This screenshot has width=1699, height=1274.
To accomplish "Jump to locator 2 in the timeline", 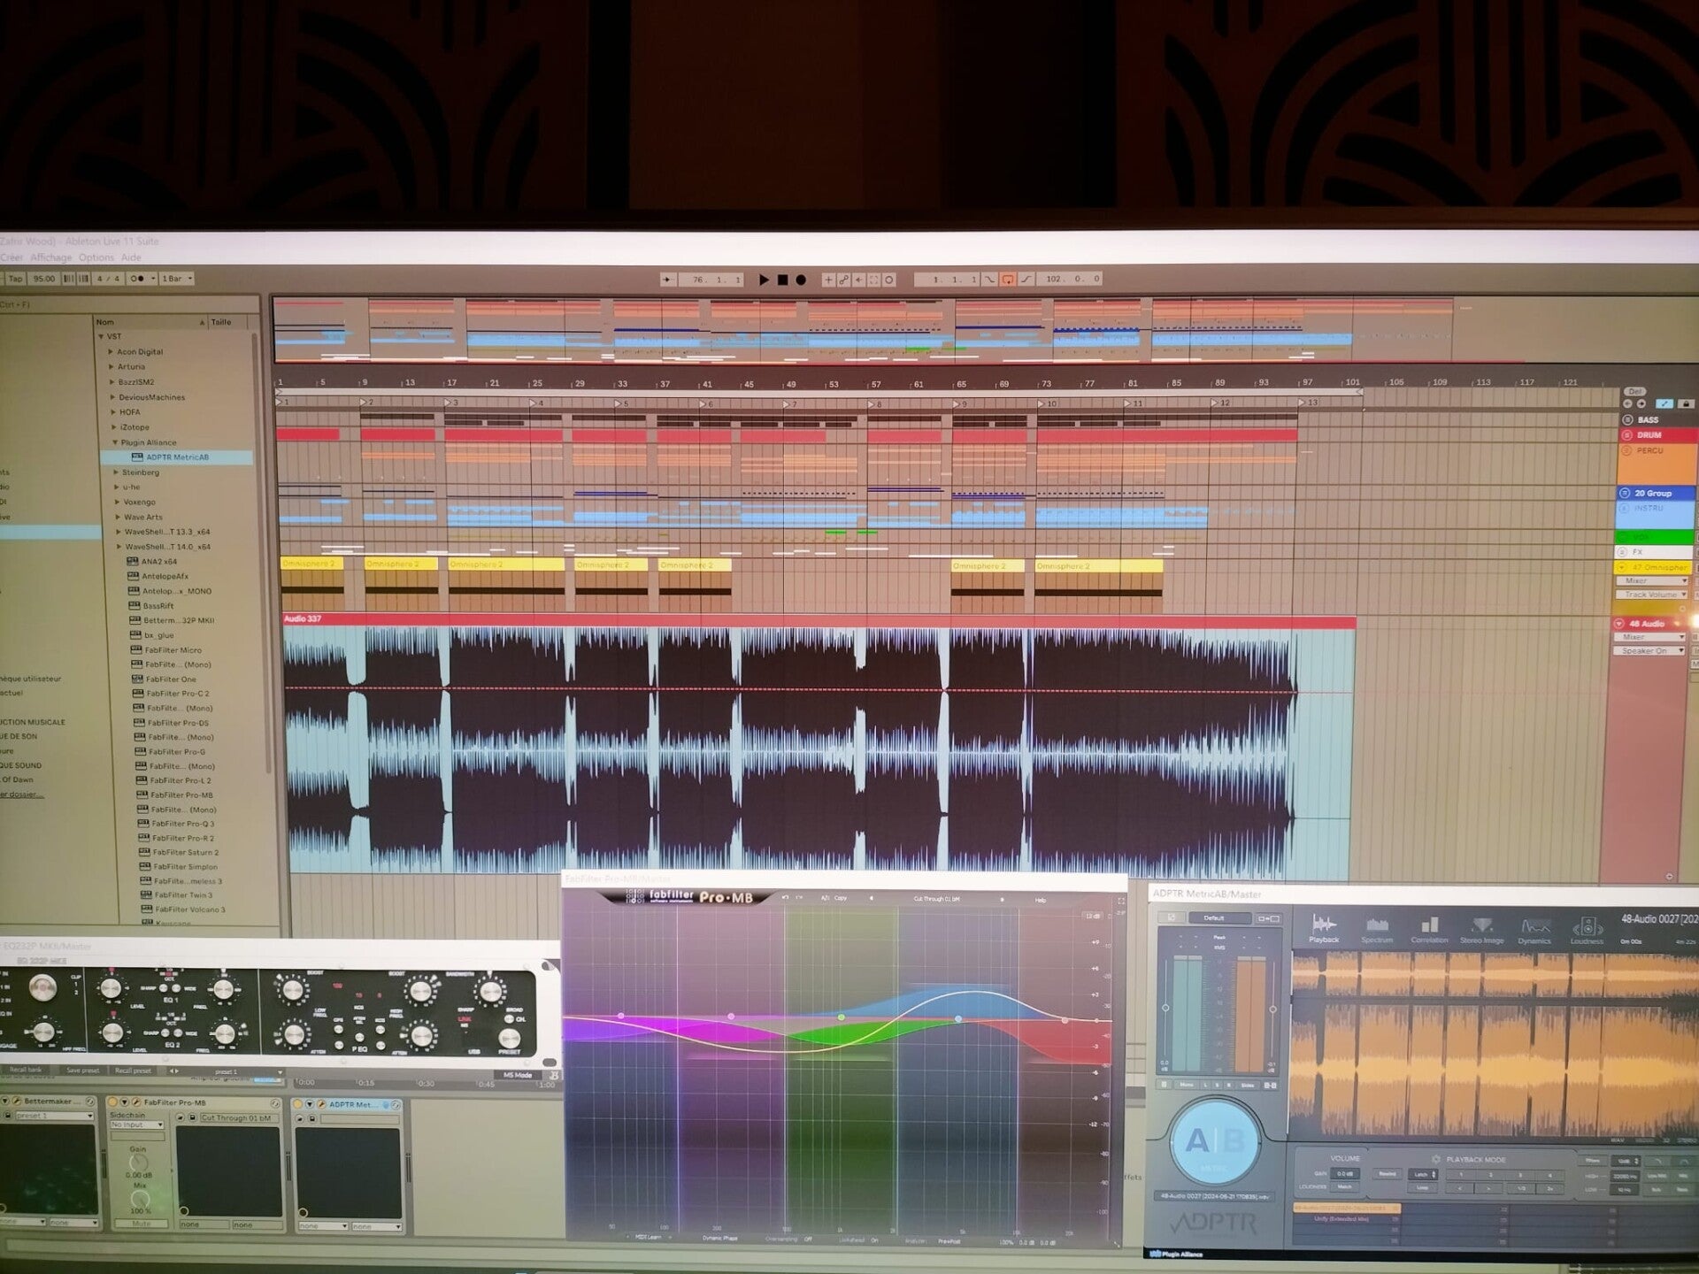I will [x=365, y=403].
